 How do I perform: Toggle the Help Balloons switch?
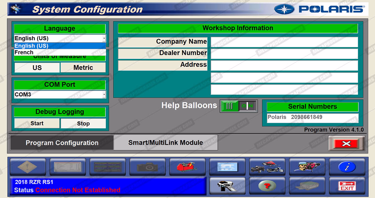(239, 106)
